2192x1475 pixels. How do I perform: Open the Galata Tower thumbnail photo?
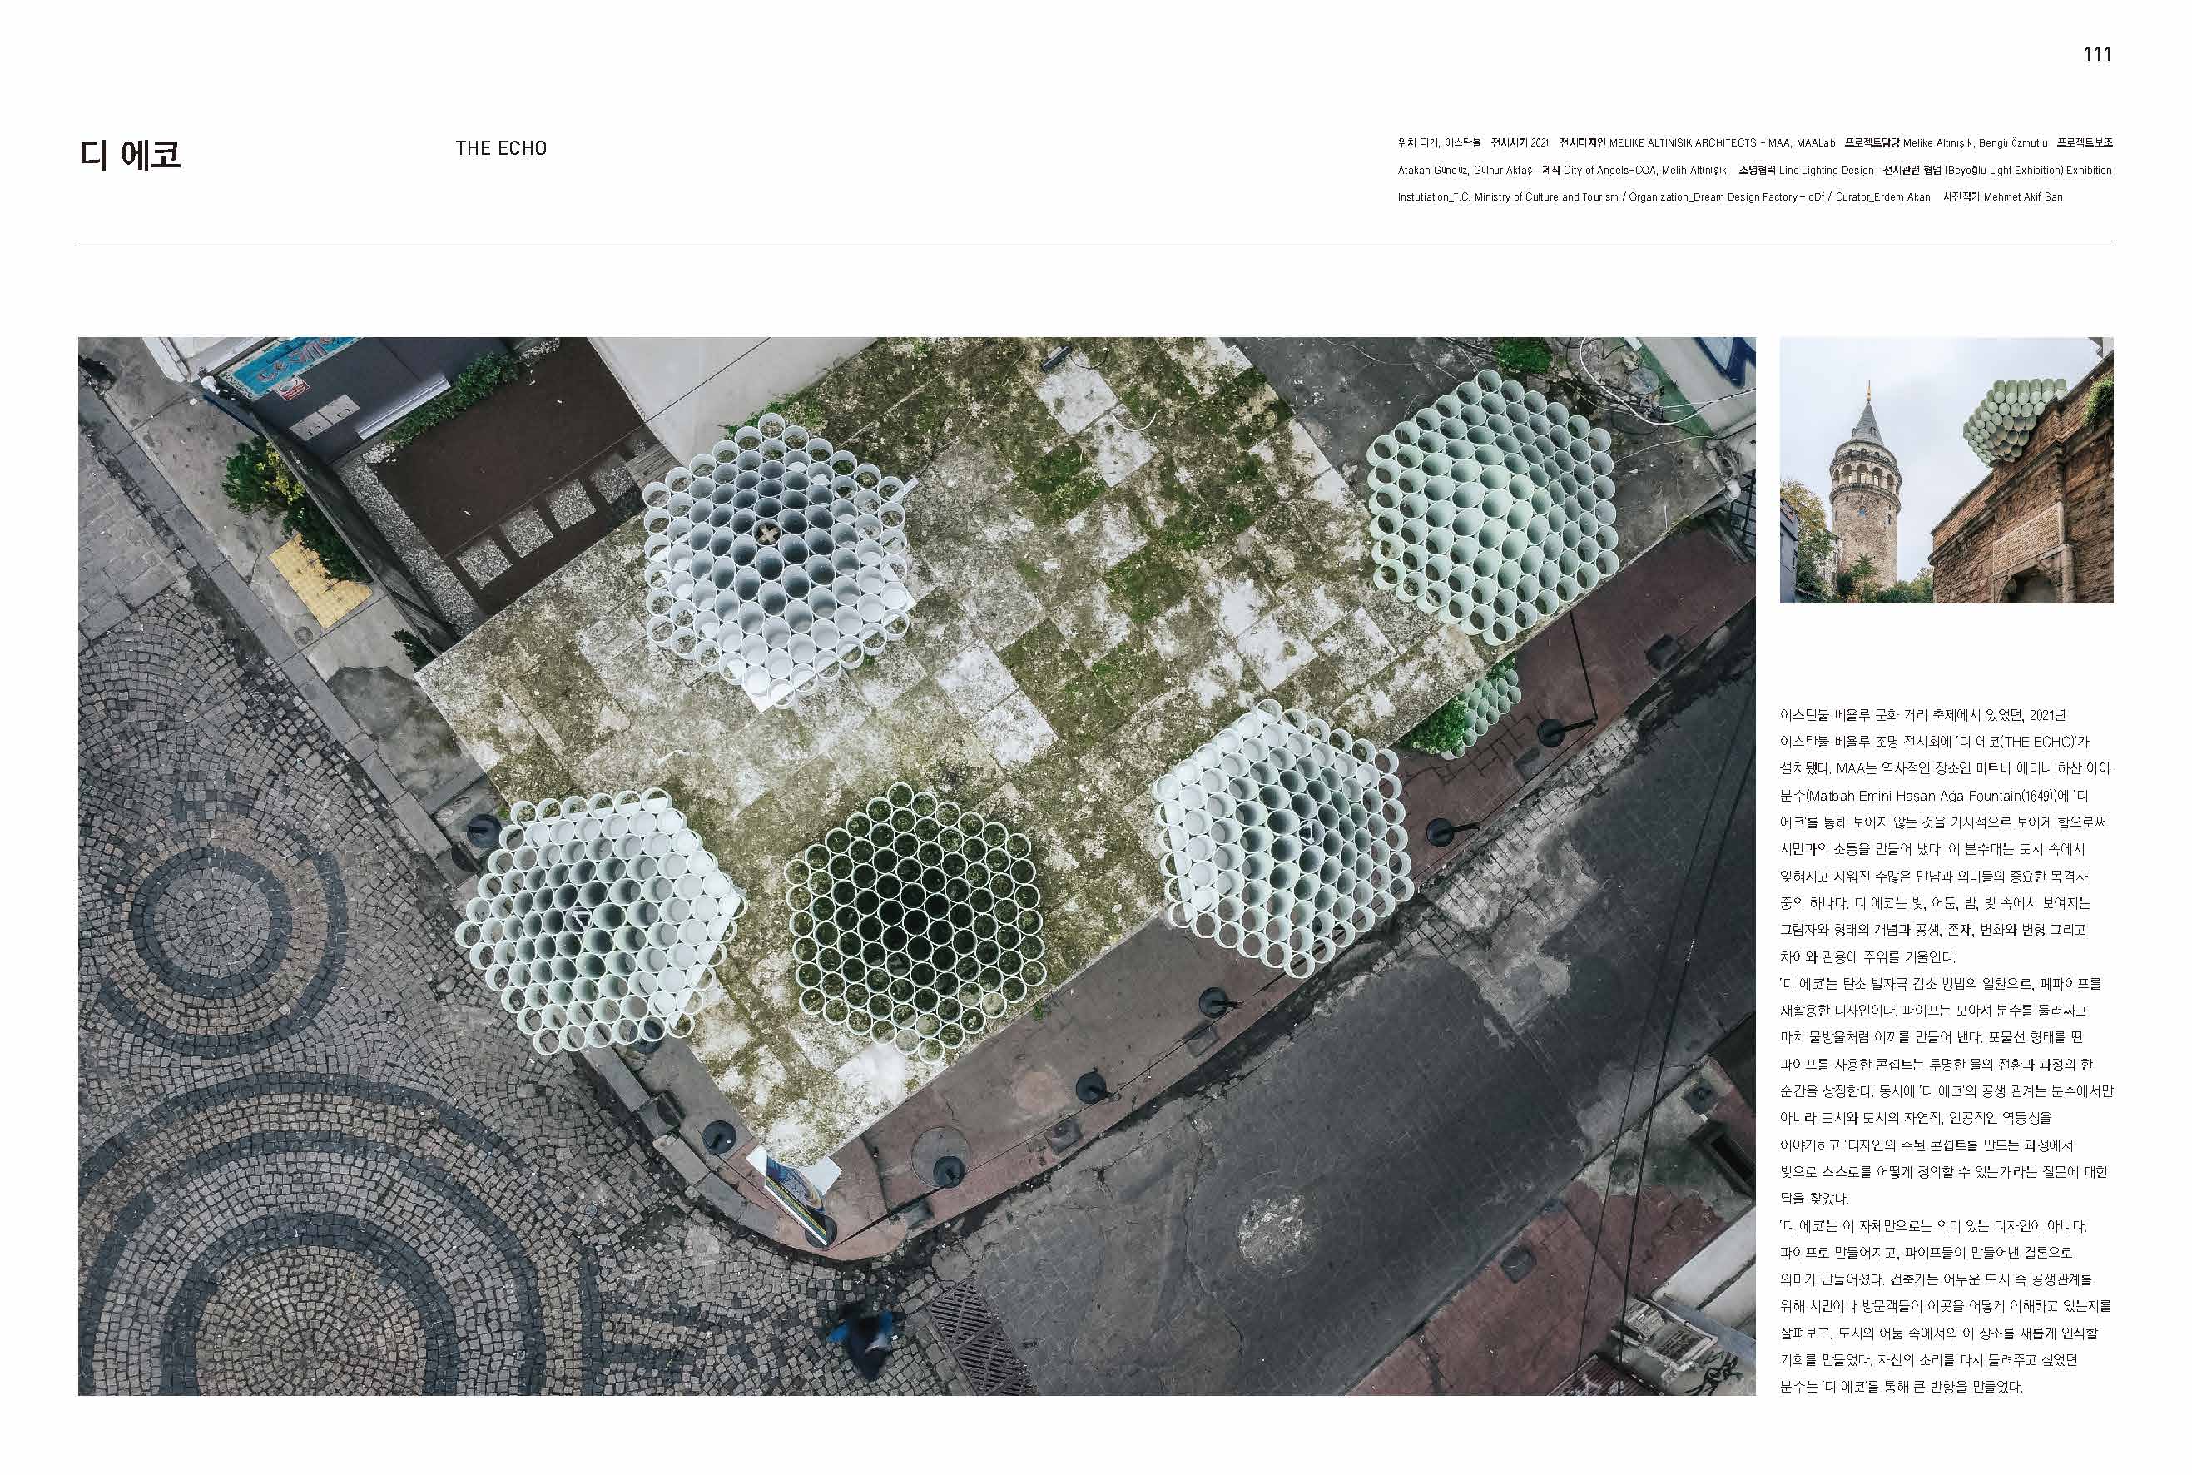[1946, 469]
